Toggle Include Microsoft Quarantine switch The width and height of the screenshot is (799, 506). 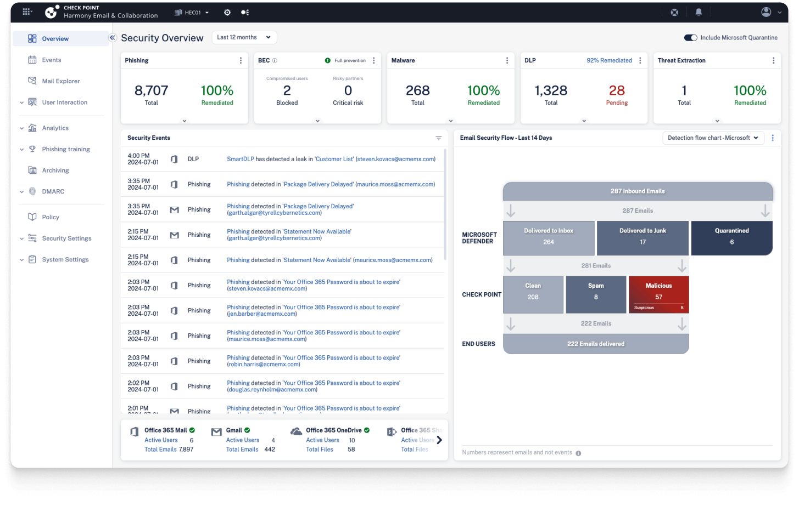(x=690, y=38)
